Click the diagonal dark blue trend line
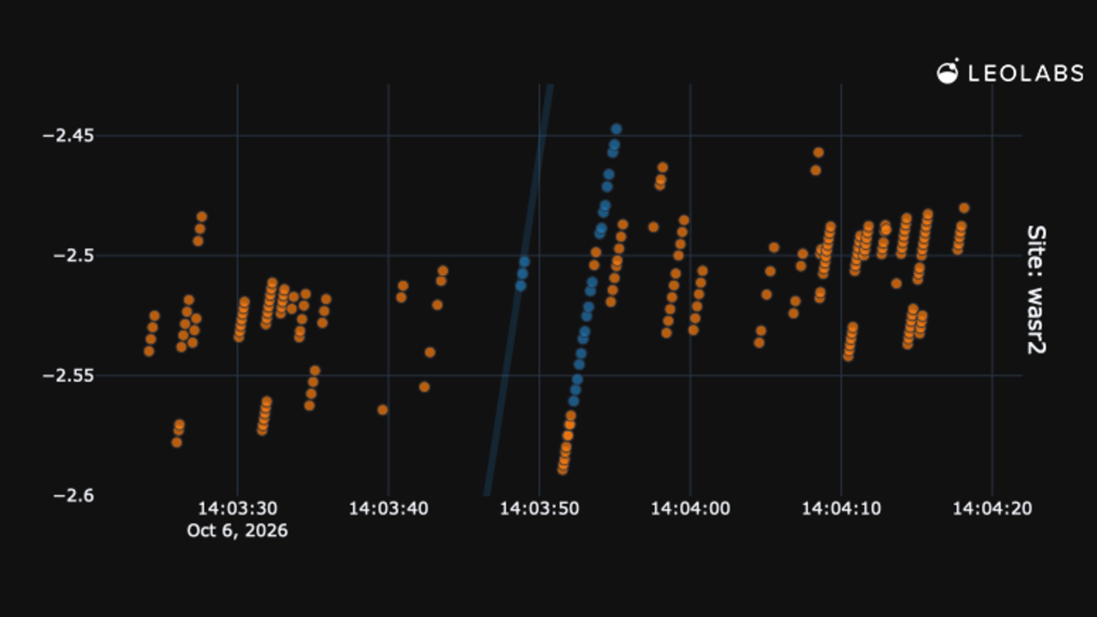 pyautogui.click(x=519, y=290)
